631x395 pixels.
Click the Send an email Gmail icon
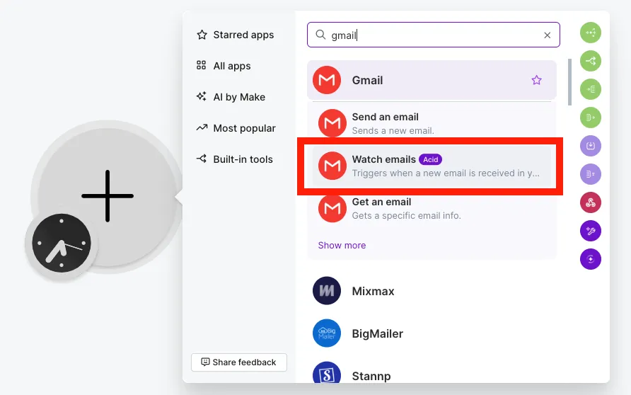click(332, 122)
